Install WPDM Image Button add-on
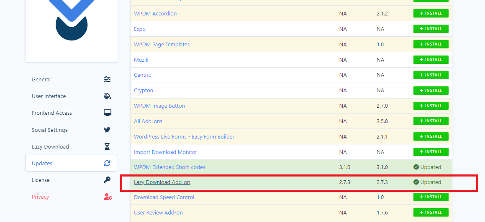Image resolution: width=485 pixels, height=222 pixels. tap(431, 106)
